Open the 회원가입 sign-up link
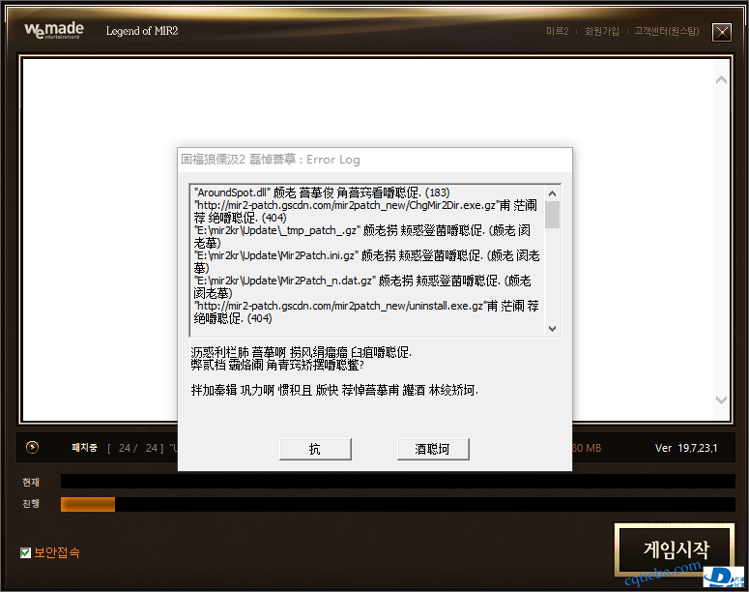Screen dimensions: 749x592 (x=602, y=31)
